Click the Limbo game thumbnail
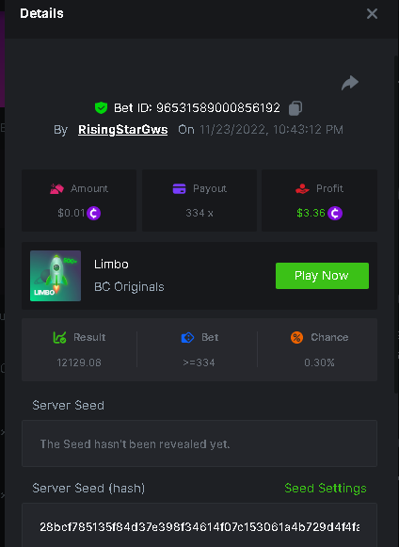Screen dimensions: 399x547 tap(56, 276)
